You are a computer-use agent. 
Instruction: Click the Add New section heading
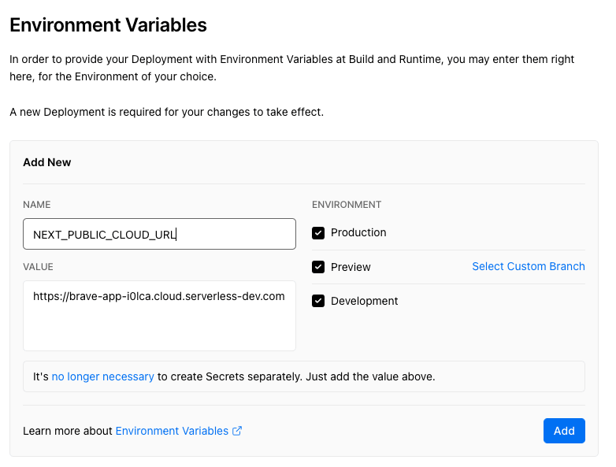(x=47, y=162)
